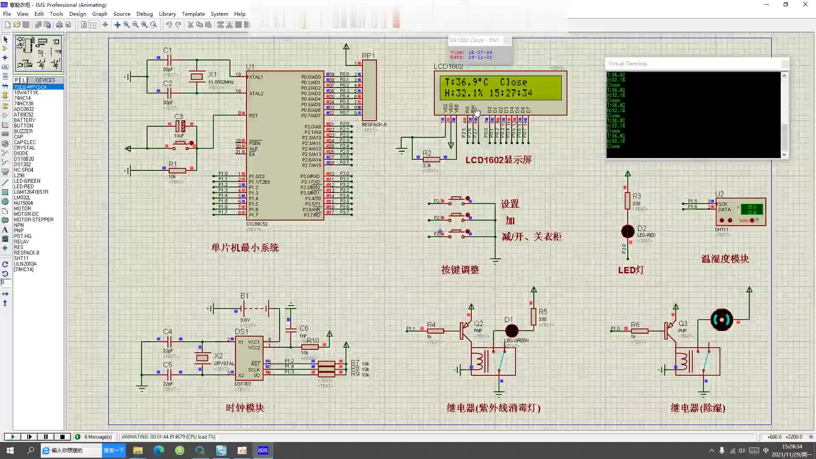Pause the running simulation
This screenshot has height=459, width=816.
(46, 436)
